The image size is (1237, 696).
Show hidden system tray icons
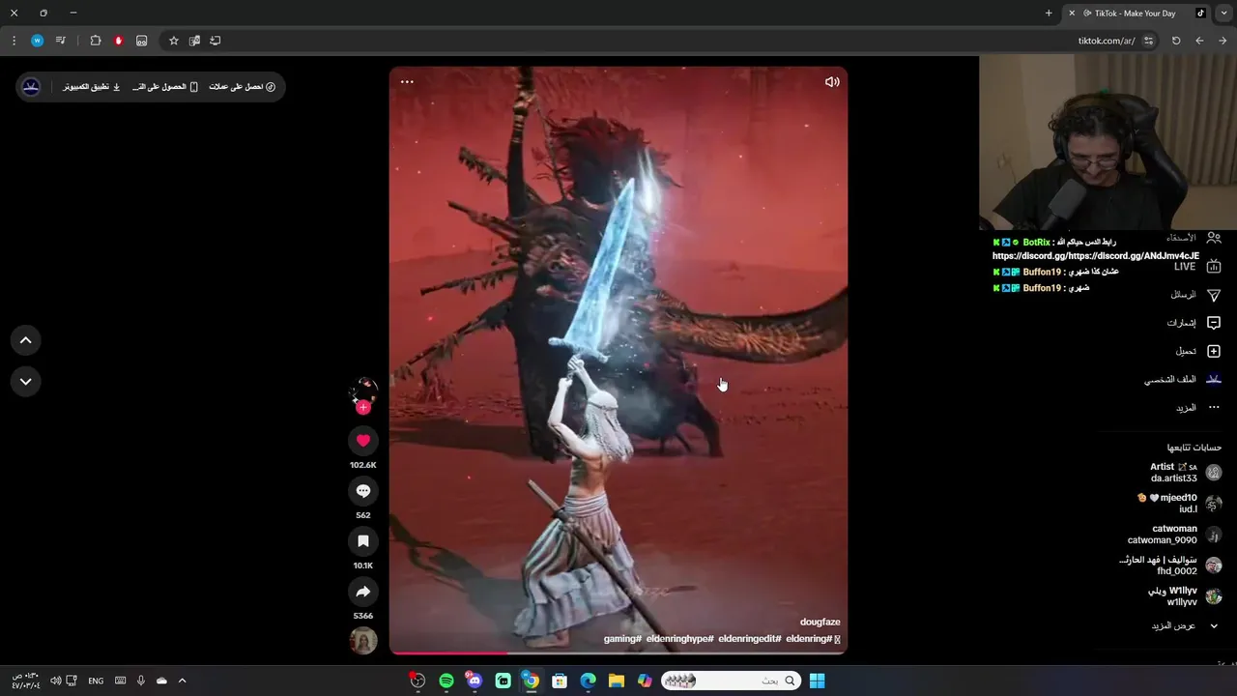click(x=182, y=681)
